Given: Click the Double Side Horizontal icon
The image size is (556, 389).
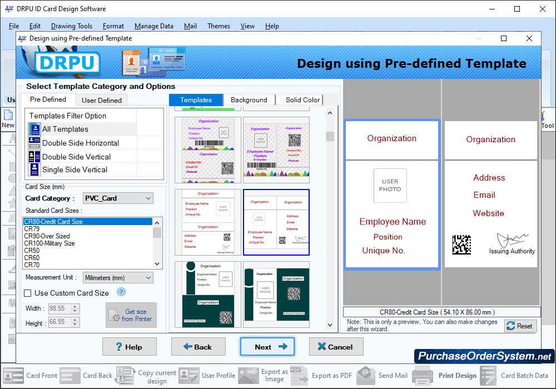Looking at the screenshot, I should (x=34, y=143).
